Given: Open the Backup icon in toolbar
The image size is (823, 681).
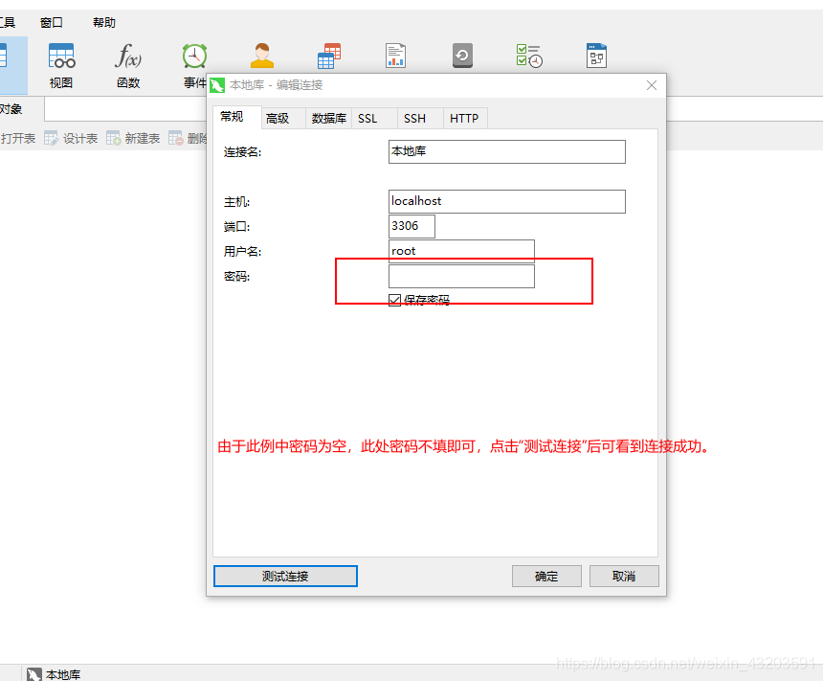Looking at the screenshot, I should pyautogui.click(x=463, y=56).
